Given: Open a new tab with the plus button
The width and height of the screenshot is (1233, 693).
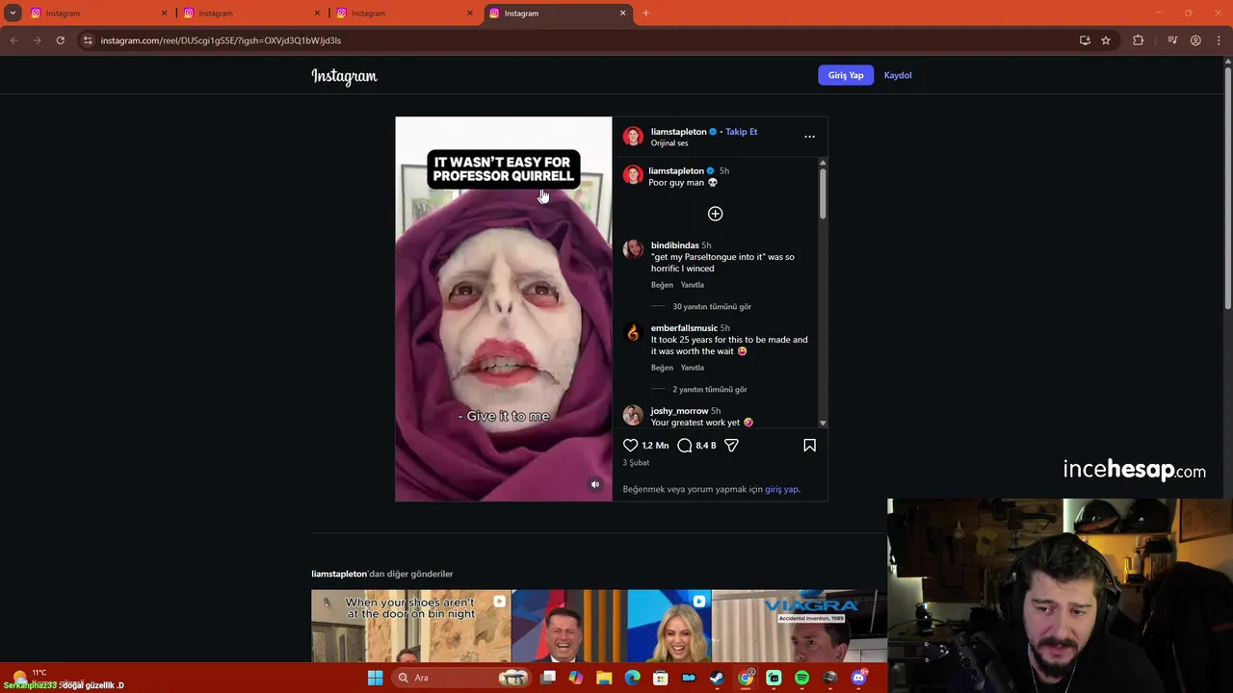Looking at the screenshot, I should pos(645,13).
